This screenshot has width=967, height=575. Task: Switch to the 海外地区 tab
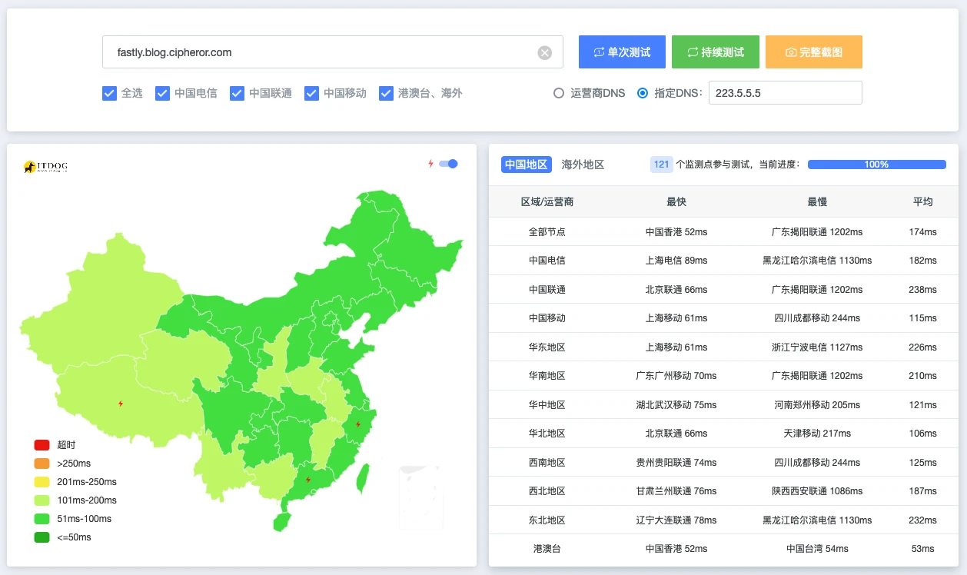tap(583, 165)
